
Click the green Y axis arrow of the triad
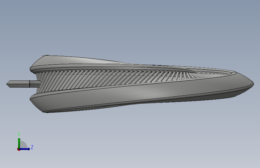(x=19, y=143)
